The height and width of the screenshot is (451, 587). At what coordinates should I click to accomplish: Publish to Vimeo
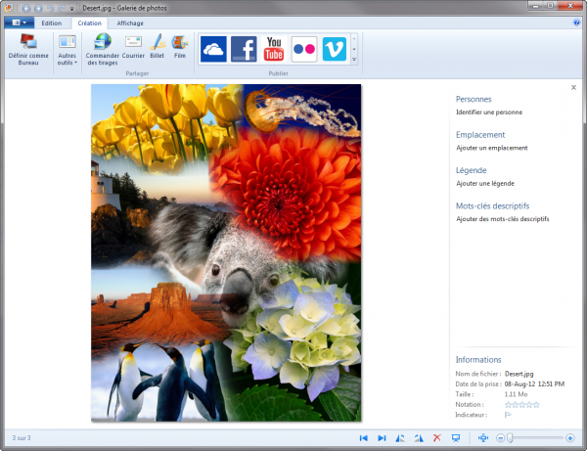tap(335, 49)
